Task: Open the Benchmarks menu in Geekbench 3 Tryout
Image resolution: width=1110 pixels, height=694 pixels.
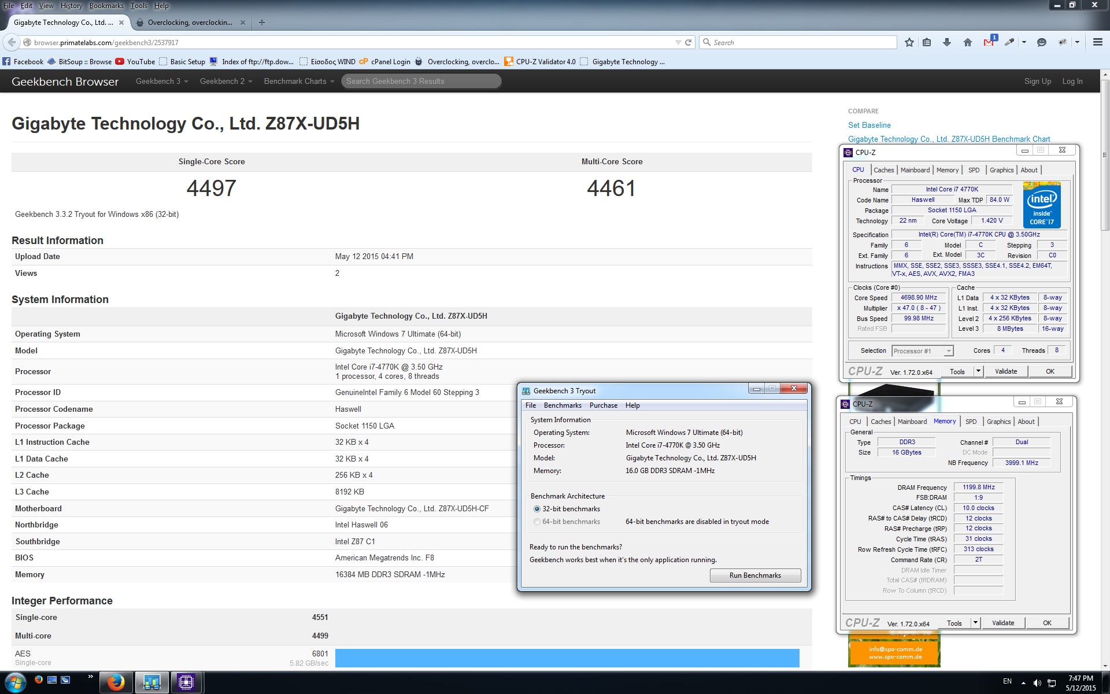Action: pos(563,405)
